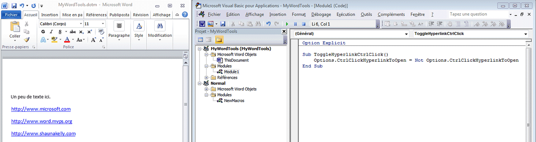Toggle superscript (x²) in Word ribbon

pos(89,31)
